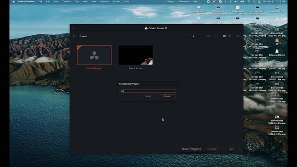The width and height of the screenshot is (297, 167).
Task: Open the Apple menu
Action: pyautogui.click(x=13, y=1)
